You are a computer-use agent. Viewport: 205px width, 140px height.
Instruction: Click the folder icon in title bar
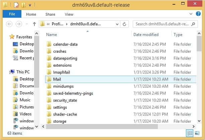[5, 5]
